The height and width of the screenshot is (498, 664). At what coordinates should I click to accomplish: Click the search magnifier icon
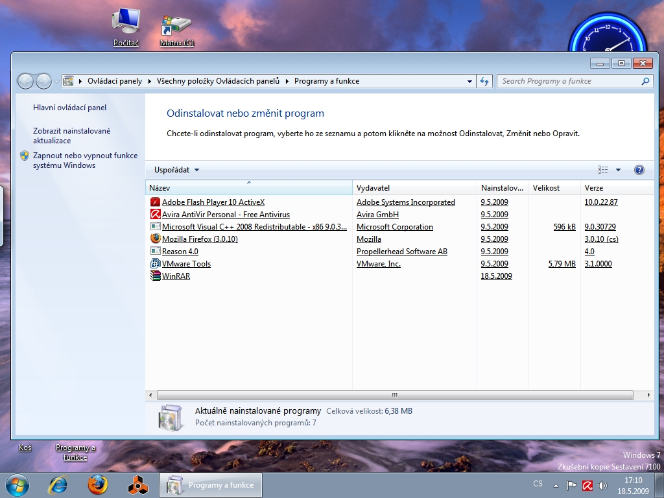coord(645,81)
